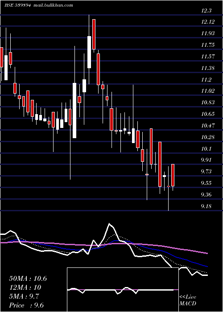Select the 11.2 price axis label
This screenshot has width=223, height=312.
click(x=206, y=80)
